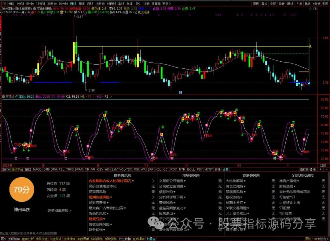Click the 统计 statistics button
This screenshot has width=330, height=241.
(281, 4)
